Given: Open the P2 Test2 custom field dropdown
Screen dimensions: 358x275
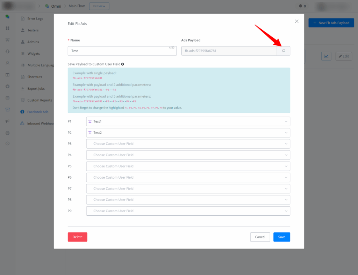Looking at the screenshot, I should pyautogui.click(x=188, y=133).
